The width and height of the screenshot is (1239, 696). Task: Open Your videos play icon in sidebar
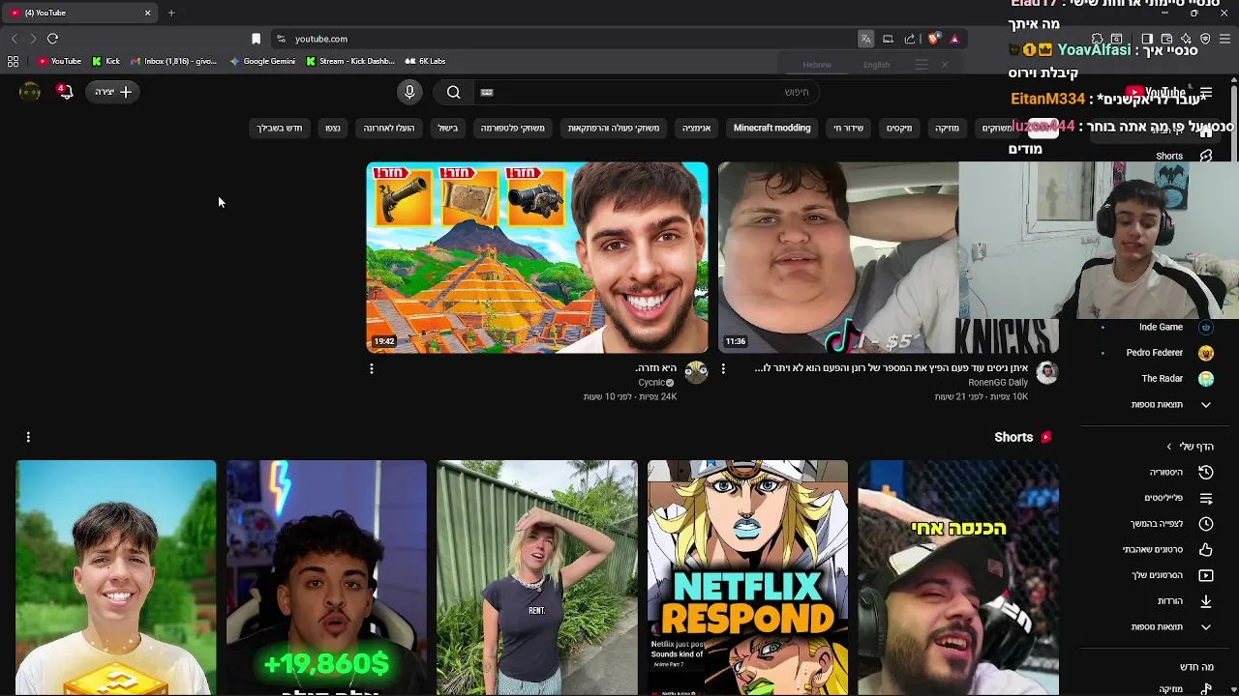[1206, 575]
